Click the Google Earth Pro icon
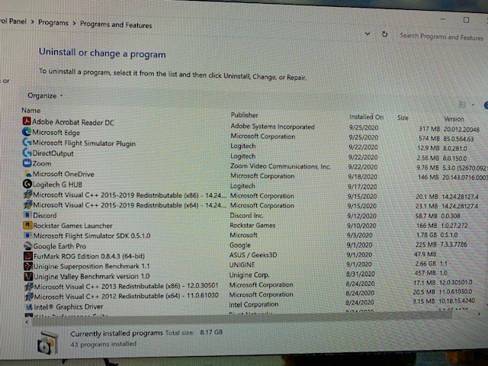This screenshot has width=488, height=366. (x=28, y=246)
